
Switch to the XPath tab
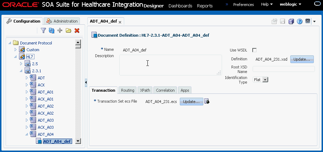tap(145, 90)
